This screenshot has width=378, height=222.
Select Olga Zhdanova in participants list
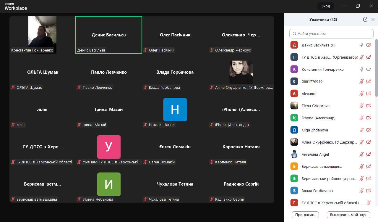[x=315, y=130]
